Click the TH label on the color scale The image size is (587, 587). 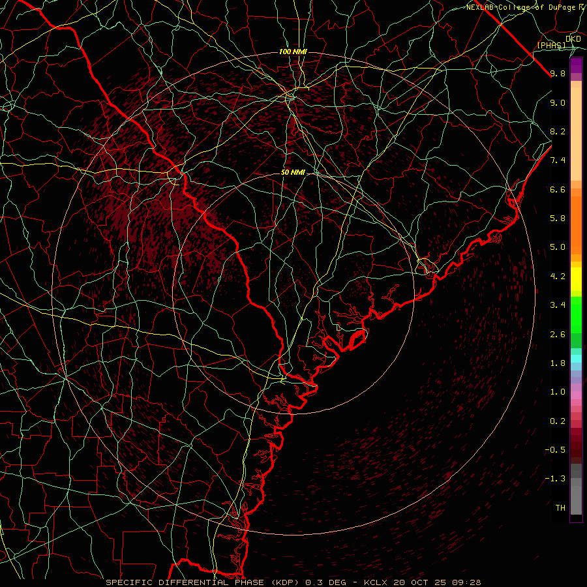point(560,507)
